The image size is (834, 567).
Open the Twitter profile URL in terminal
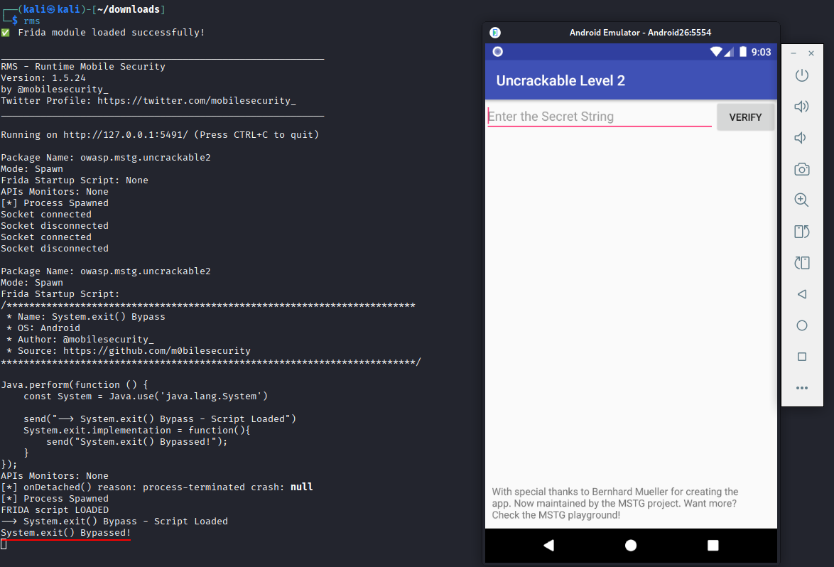[x=196, y=101]
